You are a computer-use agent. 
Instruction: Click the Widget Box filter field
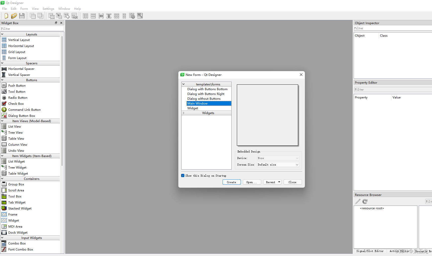[x=32, y=29]
